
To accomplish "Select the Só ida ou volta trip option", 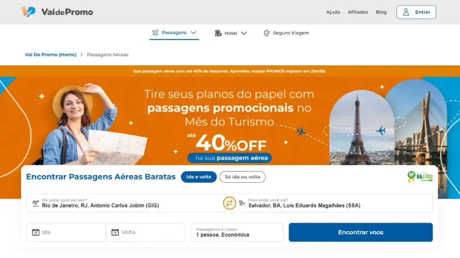I will coord(242,177).
